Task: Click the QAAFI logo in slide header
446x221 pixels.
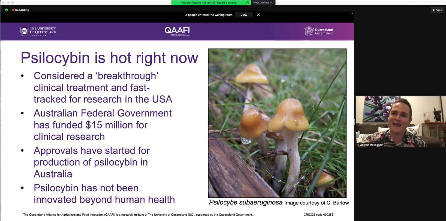Action: pos(177,31)
